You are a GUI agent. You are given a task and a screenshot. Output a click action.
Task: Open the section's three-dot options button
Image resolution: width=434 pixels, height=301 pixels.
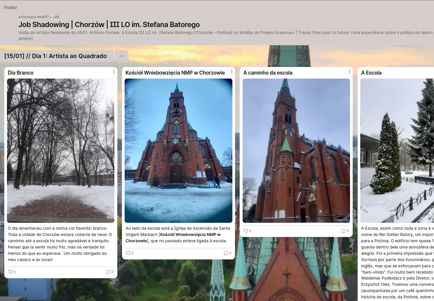(122, 56)
